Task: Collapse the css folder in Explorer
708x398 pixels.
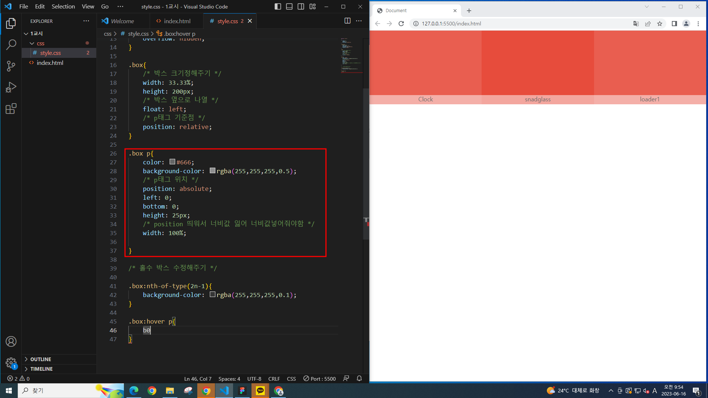Action: (x=32, y=43)
